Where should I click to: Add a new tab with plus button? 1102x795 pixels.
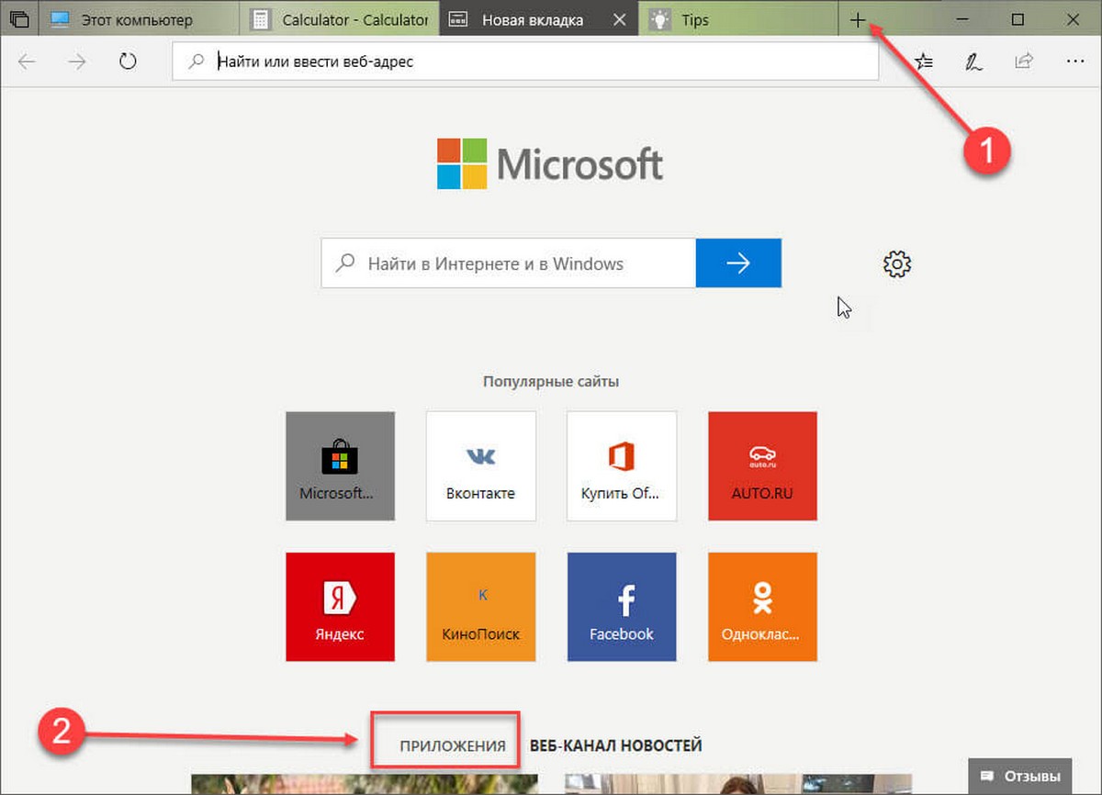tap(858, 19)
